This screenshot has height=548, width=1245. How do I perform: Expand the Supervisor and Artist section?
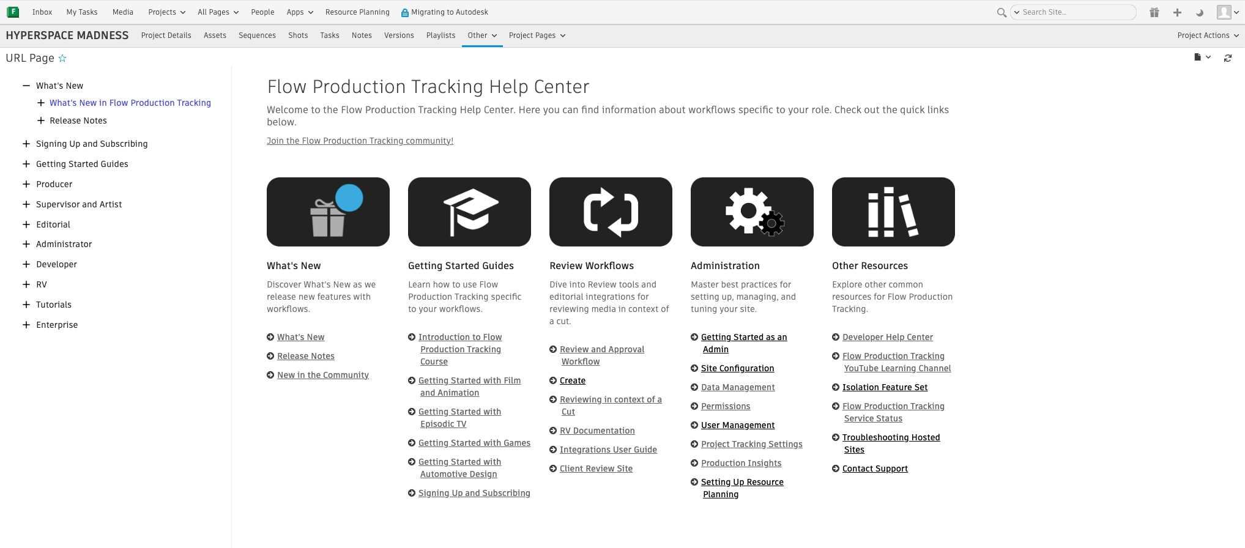(x=26, y=204)
